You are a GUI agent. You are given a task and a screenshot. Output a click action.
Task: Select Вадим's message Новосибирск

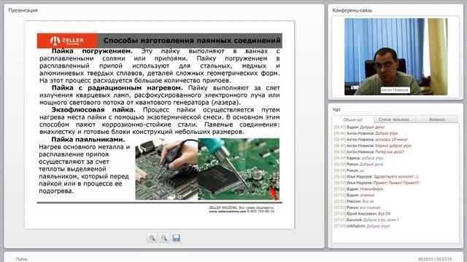tap(358, 189)
